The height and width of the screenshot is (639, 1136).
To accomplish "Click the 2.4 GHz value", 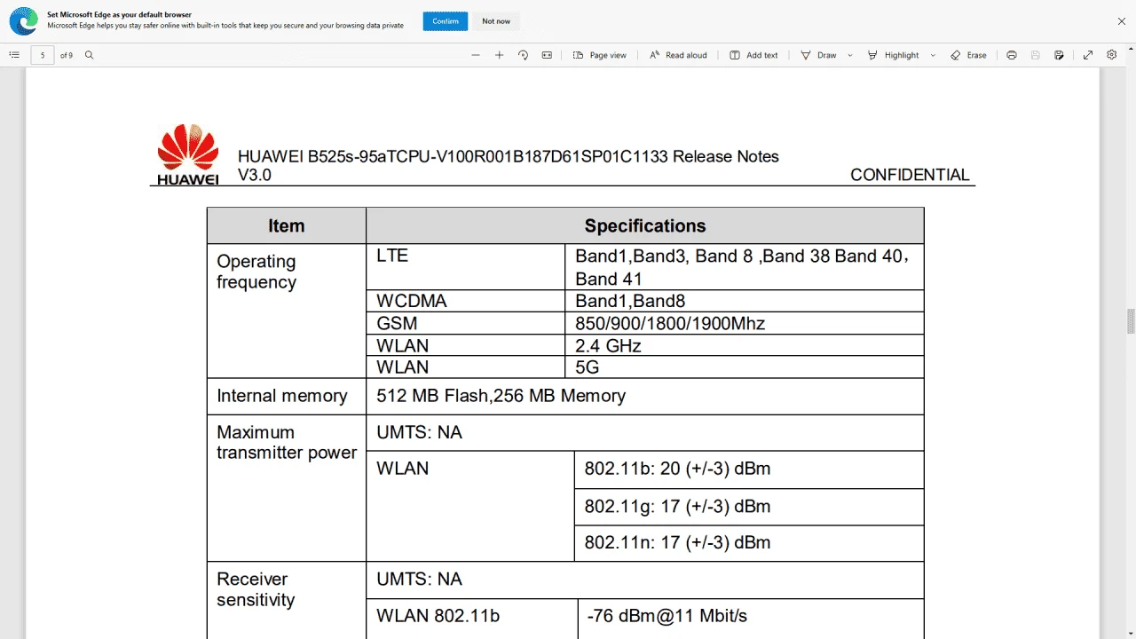I will pyautogui.click(x=608, y=345).
